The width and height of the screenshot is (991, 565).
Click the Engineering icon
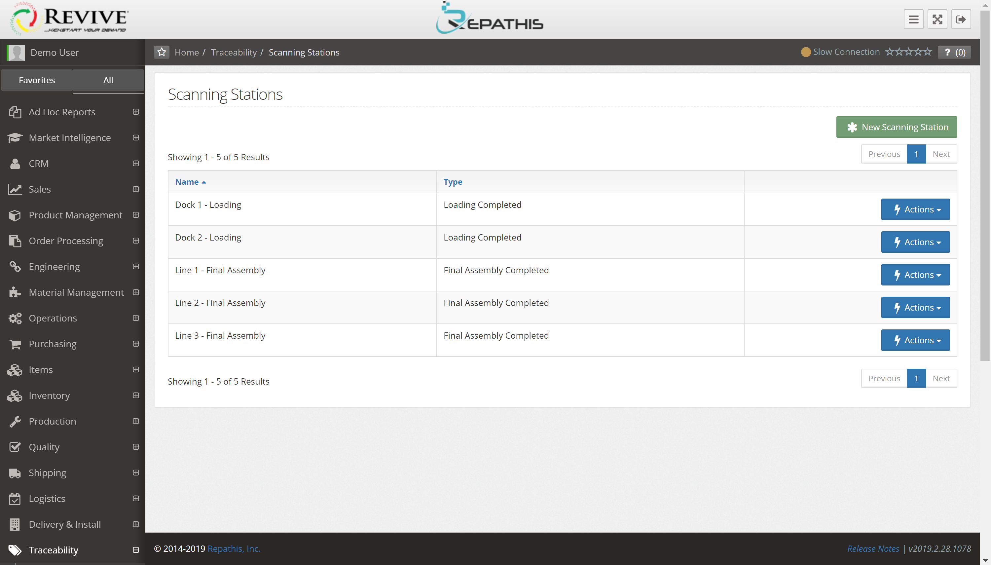(15, 267)
